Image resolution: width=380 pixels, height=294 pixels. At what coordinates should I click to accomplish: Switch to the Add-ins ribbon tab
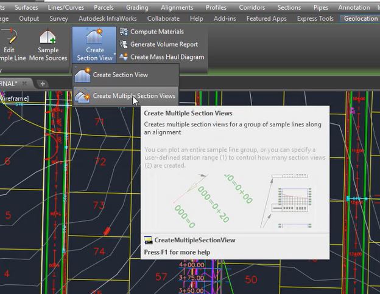(x=225, y=18)
